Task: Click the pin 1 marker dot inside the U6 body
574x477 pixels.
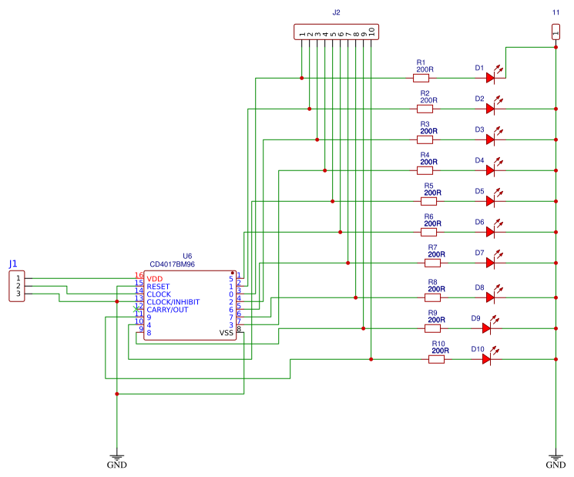Action: pyautogui.click(x=233, y=273)
